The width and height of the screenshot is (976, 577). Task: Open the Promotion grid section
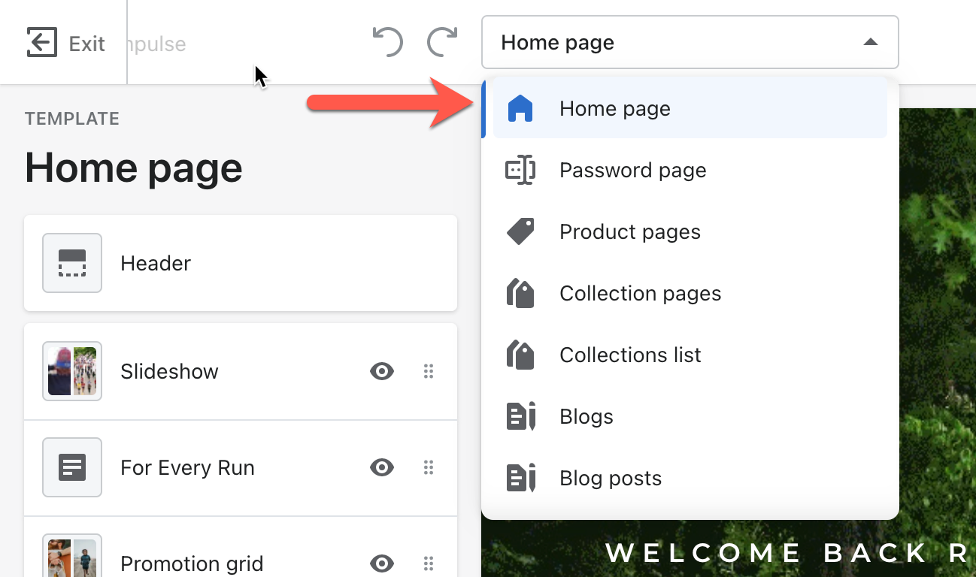tap(241, 547)
